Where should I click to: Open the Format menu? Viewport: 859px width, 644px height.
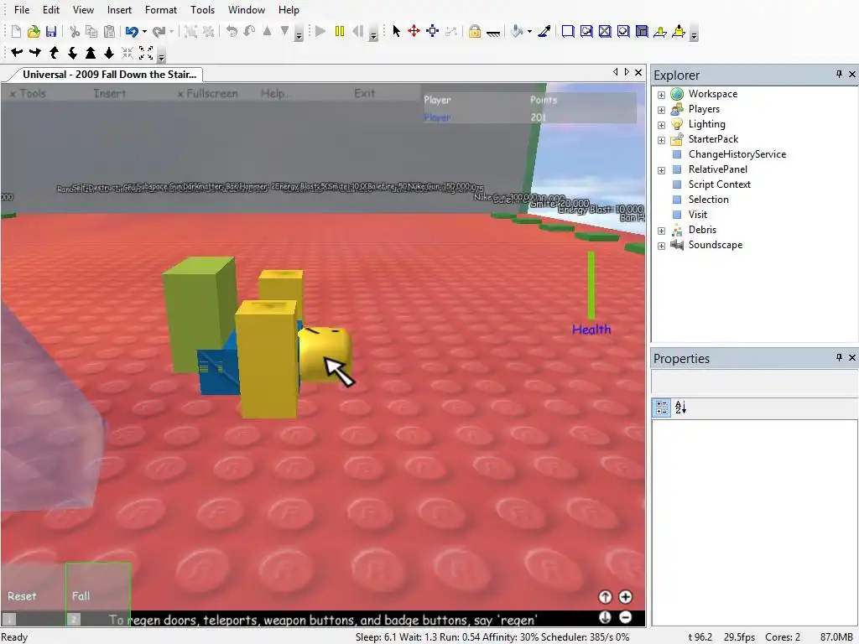(x=161, y=10)
